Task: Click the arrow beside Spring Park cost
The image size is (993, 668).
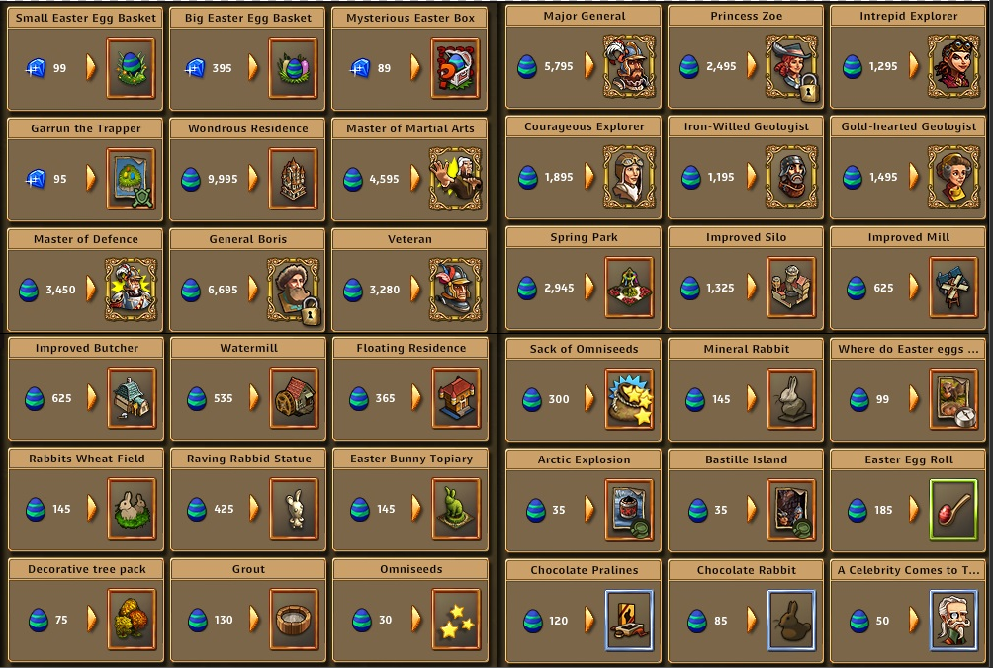Action: click(x=589, y=288)
